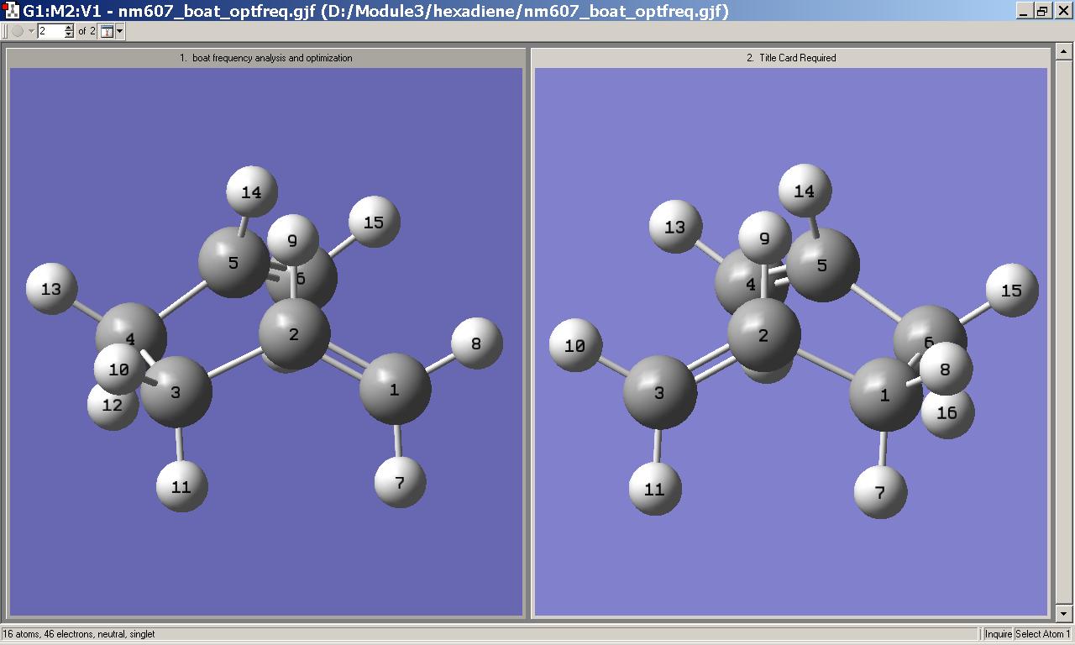
Task: Select hydrogen atom 16 in the right model
Action: point(947,412)
